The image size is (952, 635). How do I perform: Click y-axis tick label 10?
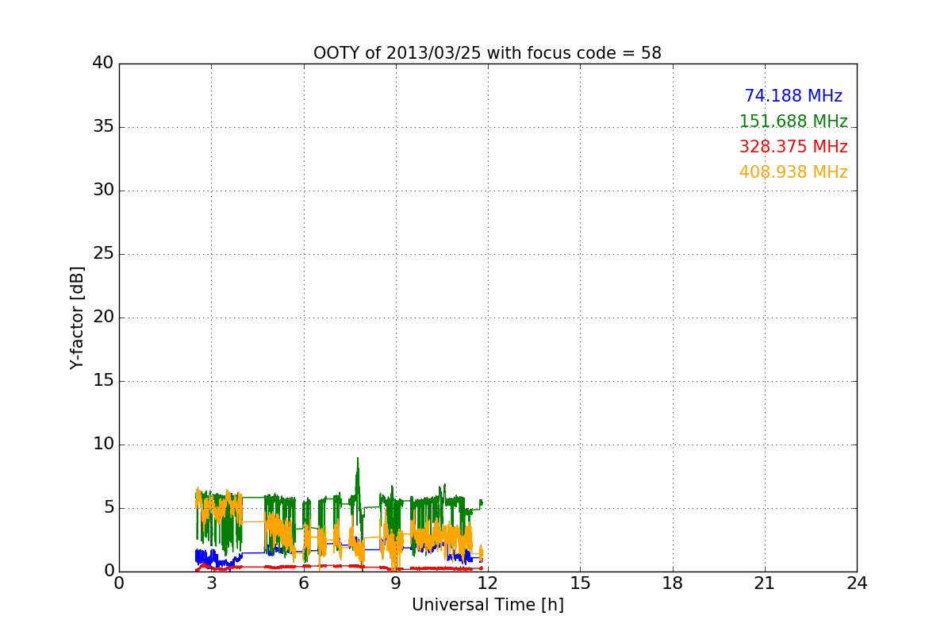click(x=103, y=444)
